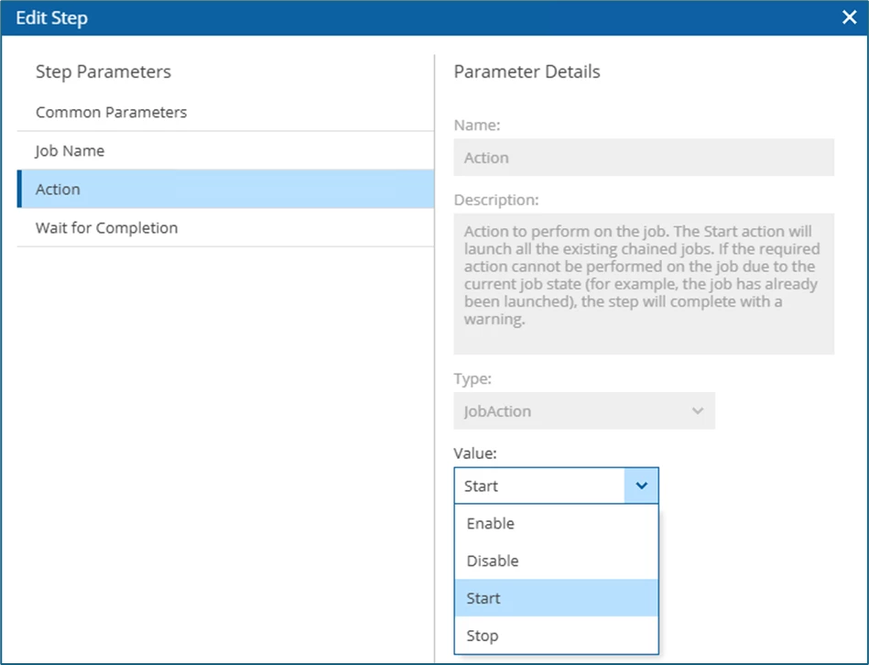Click the Name field containing Action
869x665 pixels.
pyautogui.click(x=643, y=158)
